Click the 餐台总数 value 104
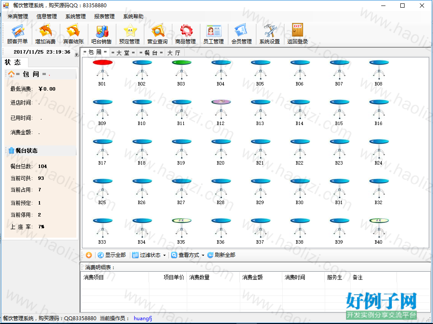Viewport: 433px width, 324px height. 42,166
